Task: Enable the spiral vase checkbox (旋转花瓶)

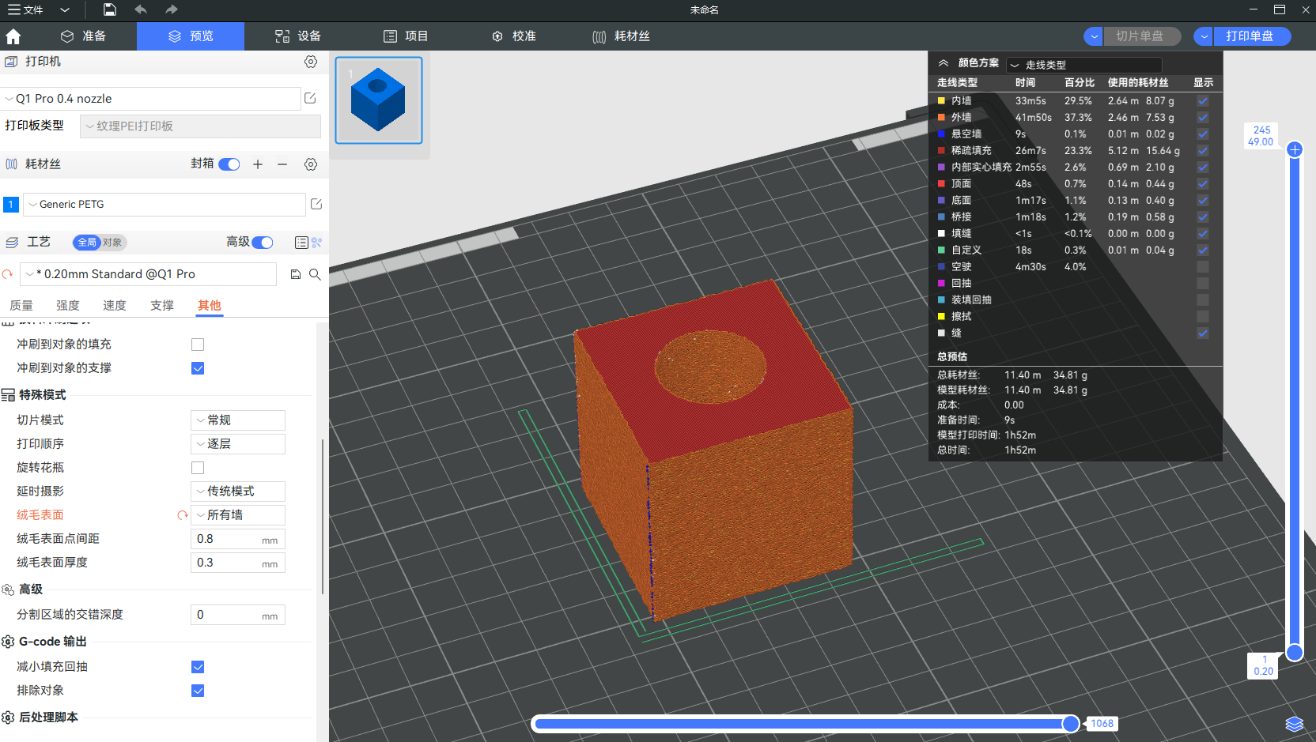Action: [x=198, y=468]
